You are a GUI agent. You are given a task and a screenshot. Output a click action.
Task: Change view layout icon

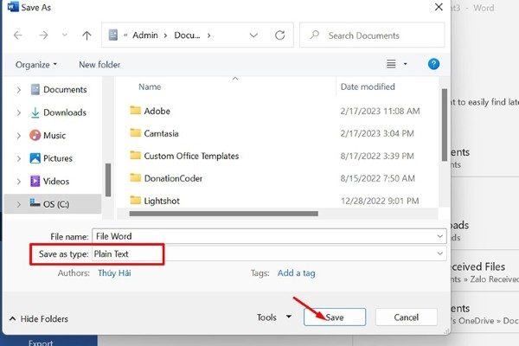391,64
